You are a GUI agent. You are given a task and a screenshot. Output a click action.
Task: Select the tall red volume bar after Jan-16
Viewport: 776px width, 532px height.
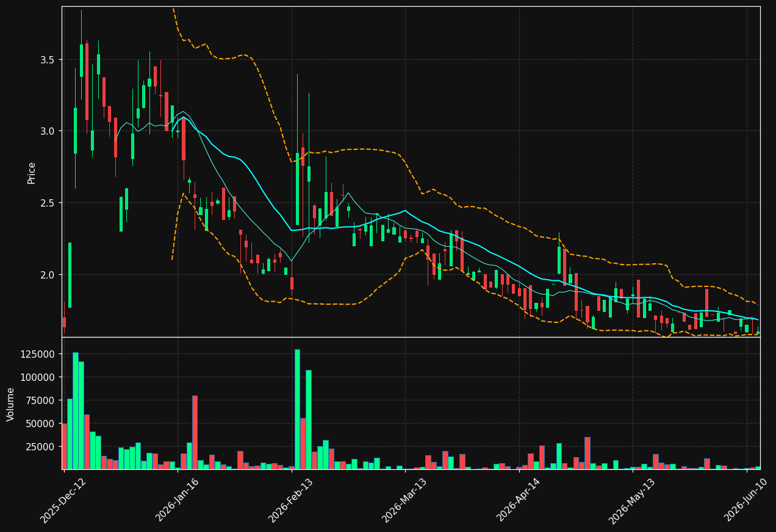coord(195,433)
